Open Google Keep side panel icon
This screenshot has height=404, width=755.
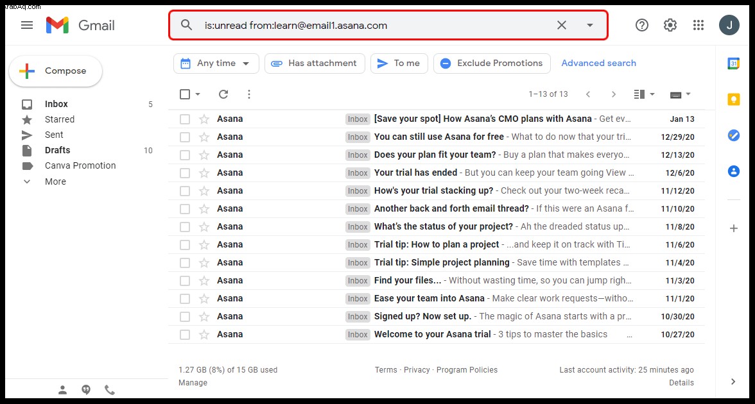(x=733, y=99)
